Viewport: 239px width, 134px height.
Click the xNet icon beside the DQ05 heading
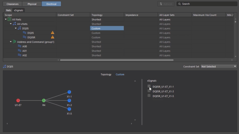(5, 66)
